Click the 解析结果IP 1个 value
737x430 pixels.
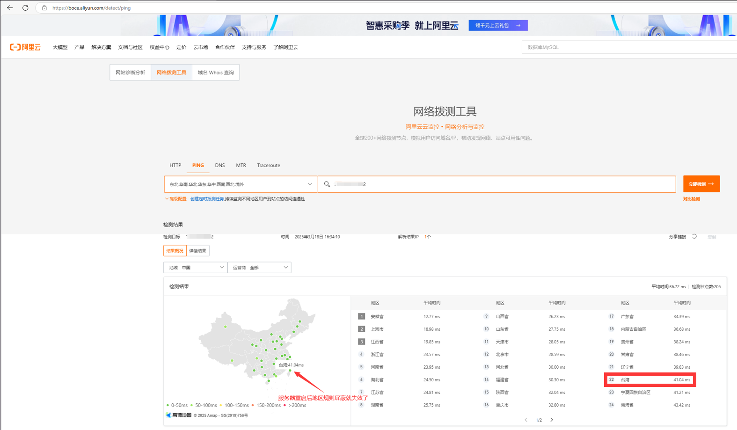(428, 237)
